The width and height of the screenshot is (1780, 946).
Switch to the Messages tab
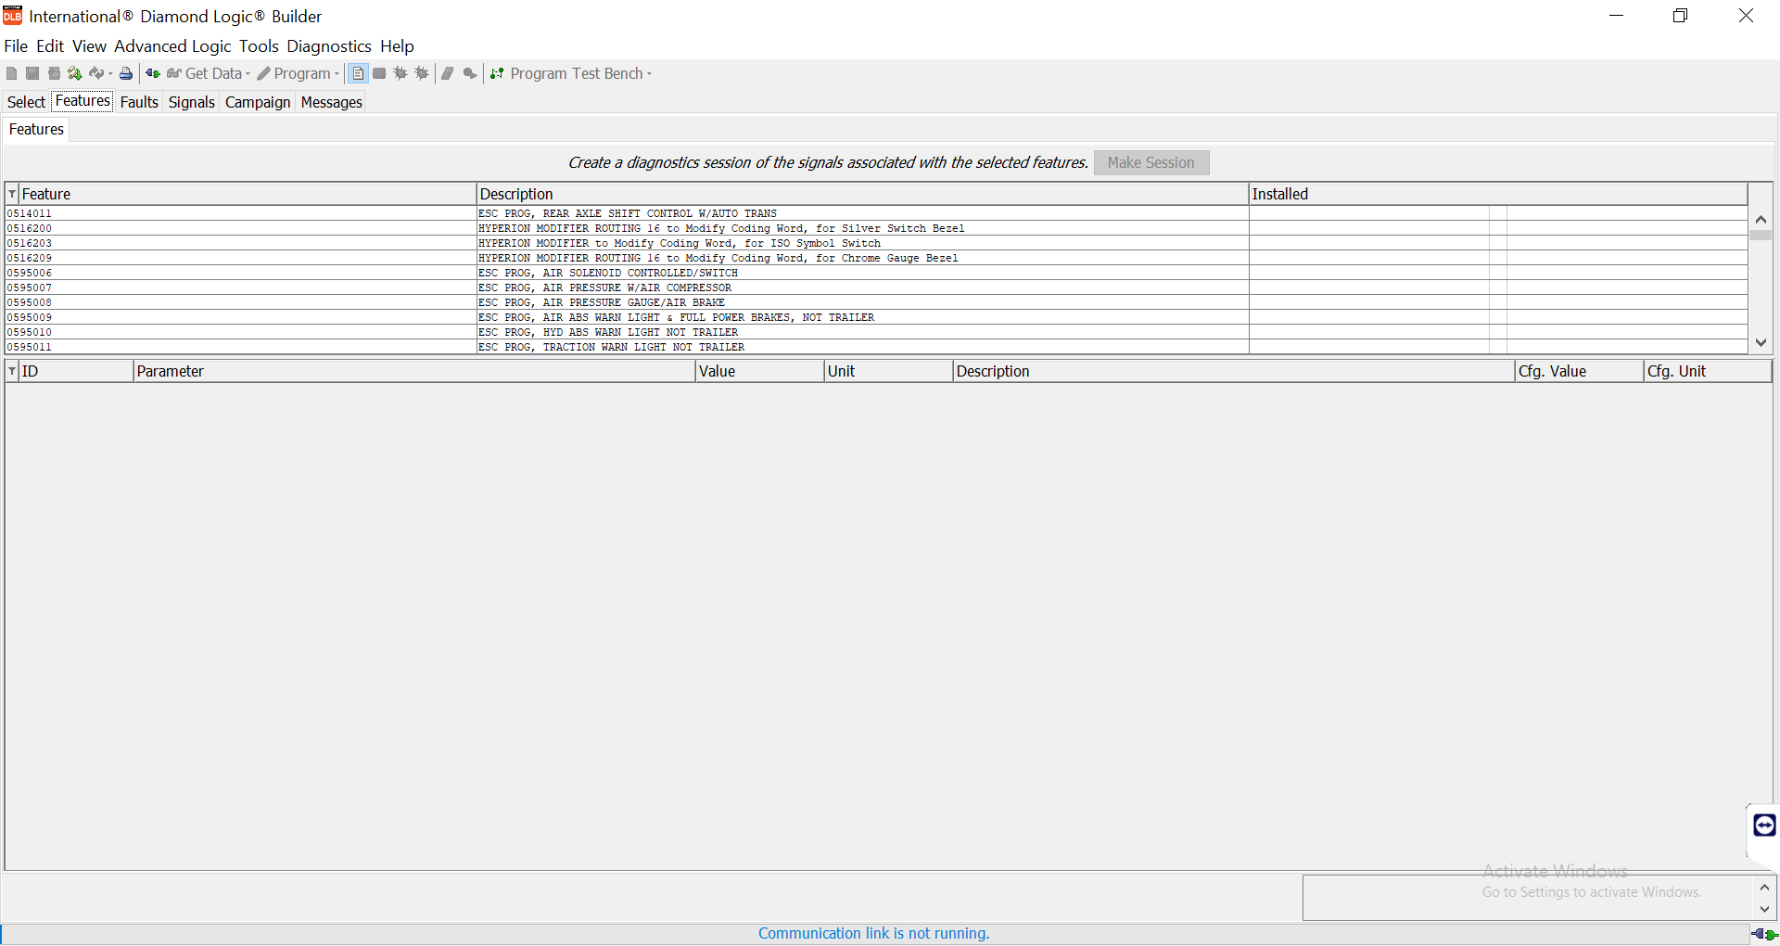click(x=332, y=102)
